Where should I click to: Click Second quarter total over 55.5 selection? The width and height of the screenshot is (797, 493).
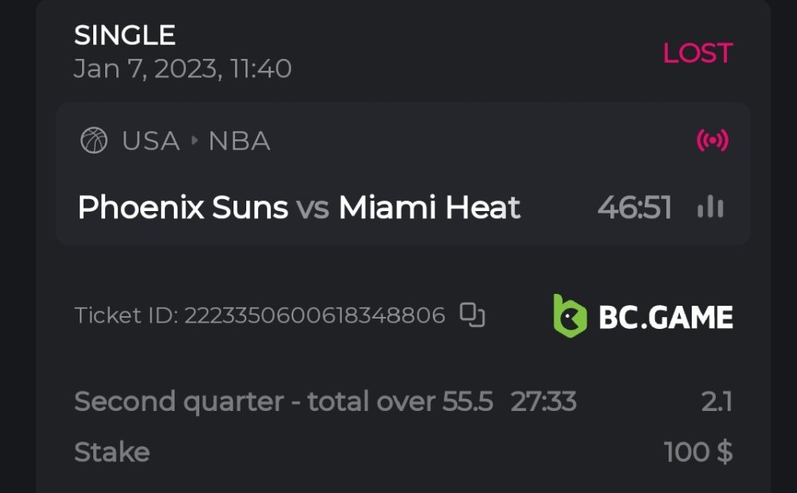pyautogui.click(x=284, y=401)
